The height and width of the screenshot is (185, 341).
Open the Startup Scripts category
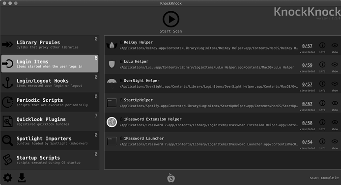point(50,160)
